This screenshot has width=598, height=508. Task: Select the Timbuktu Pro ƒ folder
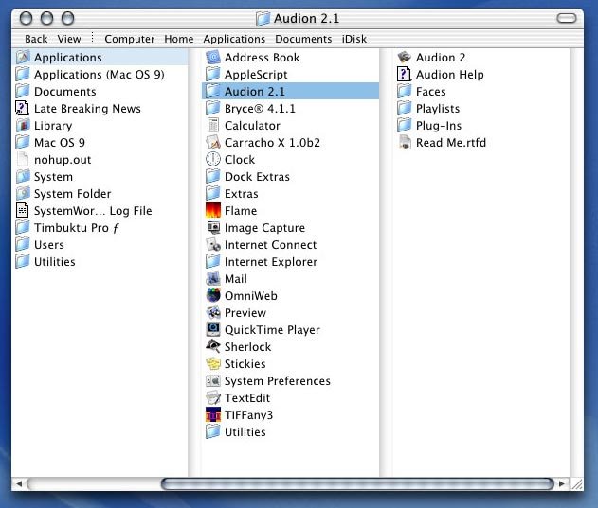pyautogui.click(x=100, y=228)
